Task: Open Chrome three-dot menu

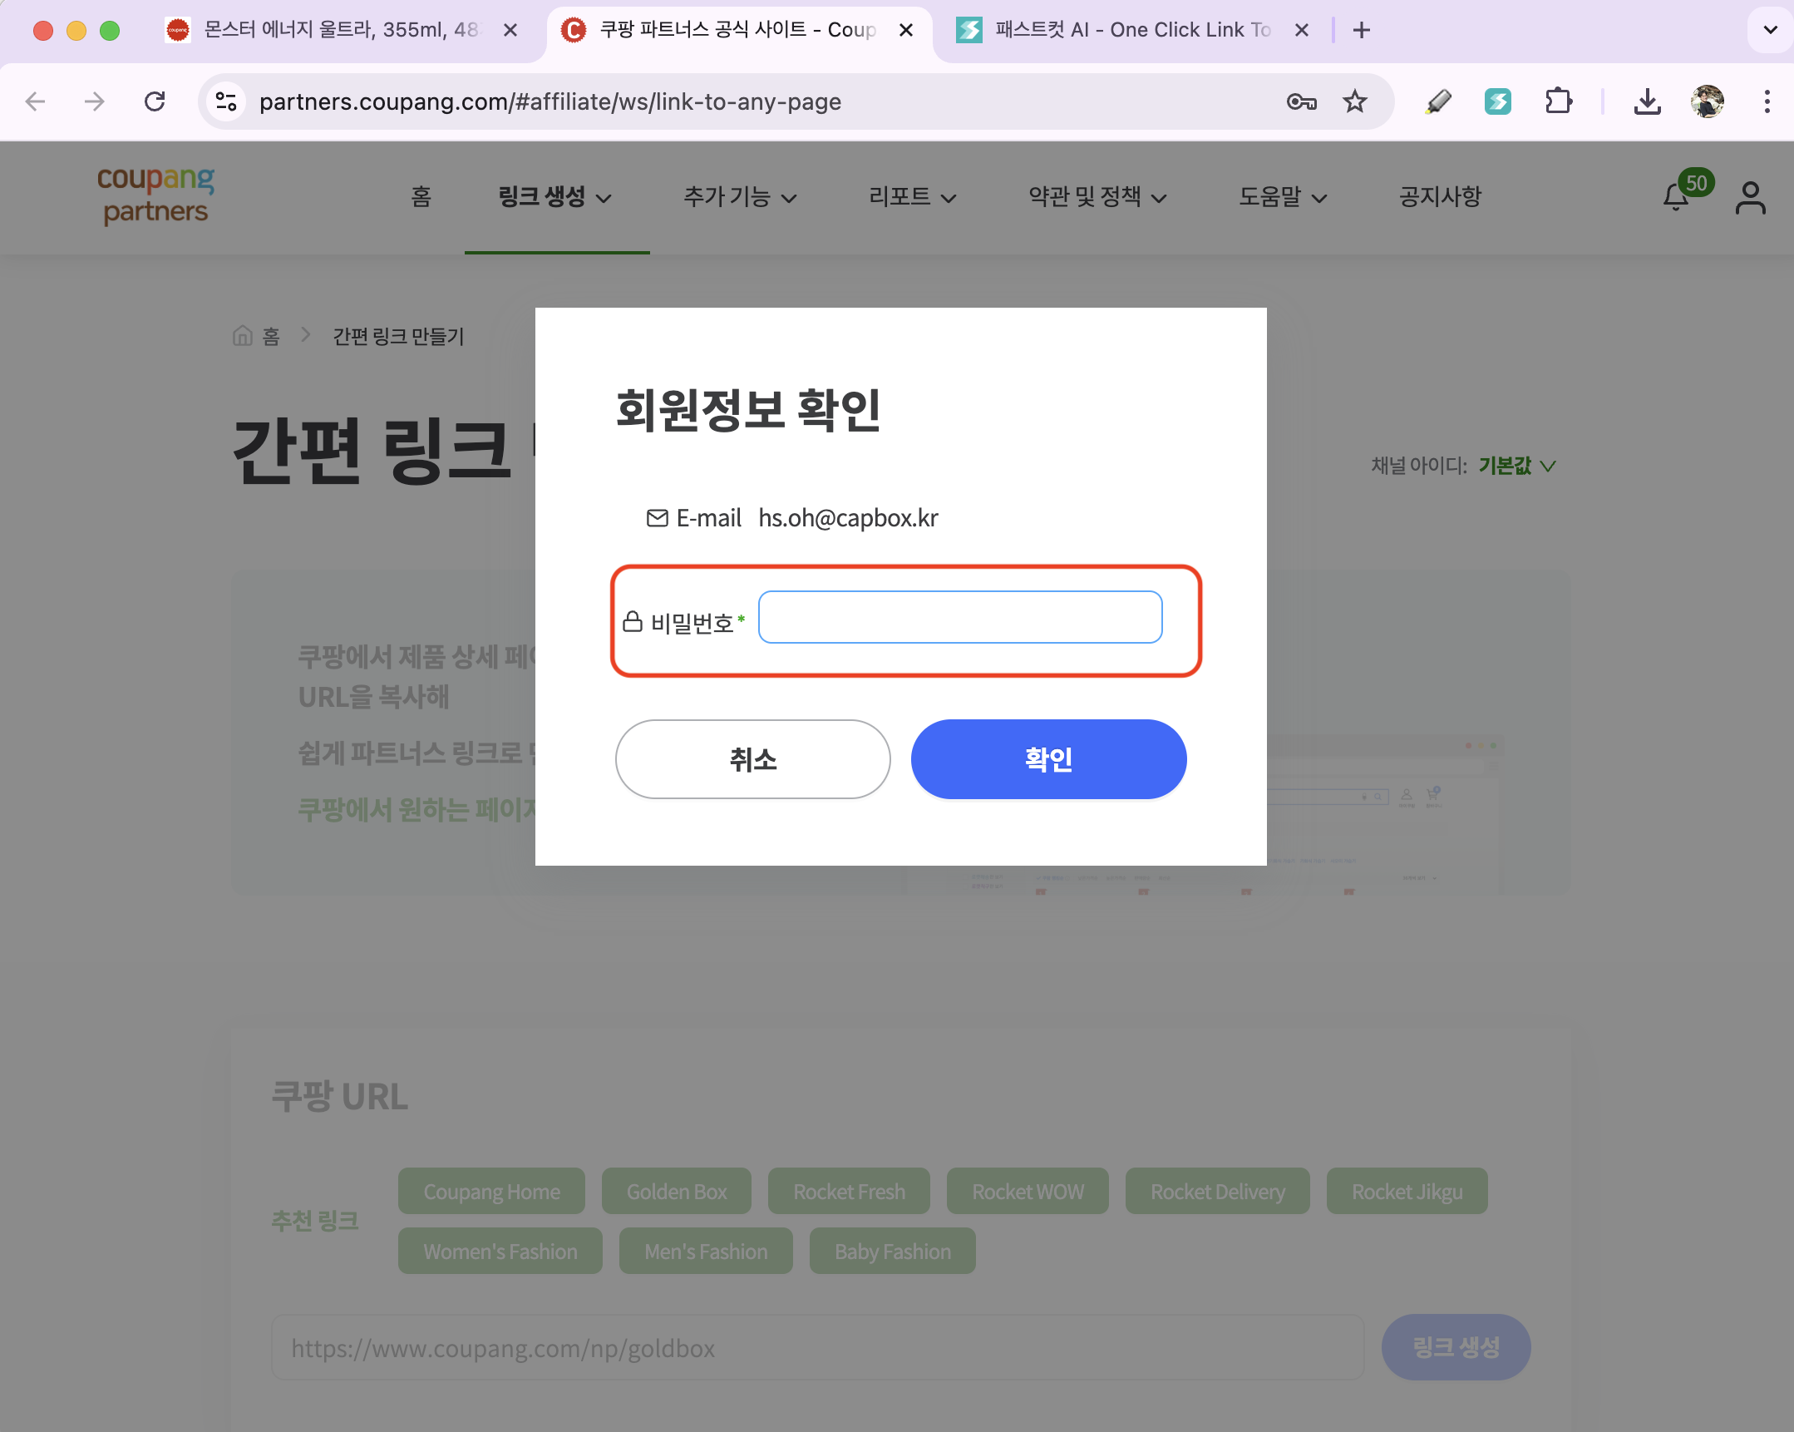Action: pyautogui.click(x=1767, y=101)
